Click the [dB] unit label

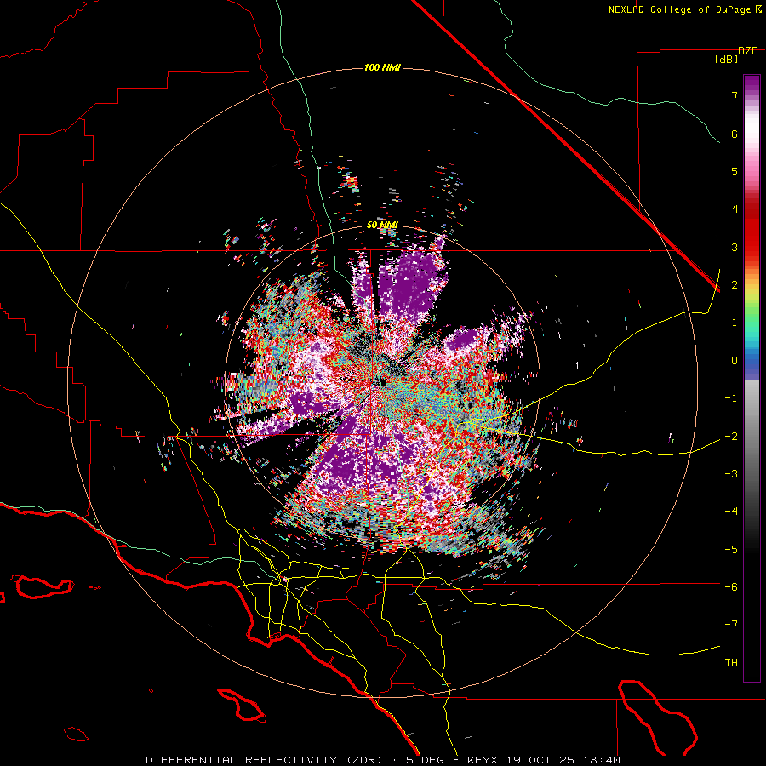[x=727, y=59]
